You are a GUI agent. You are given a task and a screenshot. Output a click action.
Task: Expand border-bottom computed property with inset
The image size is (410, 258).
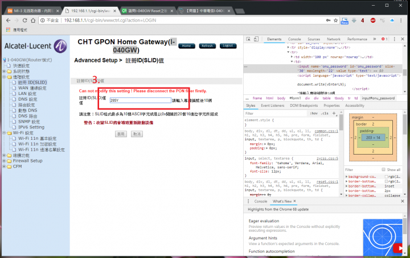[x=347, y=186]
